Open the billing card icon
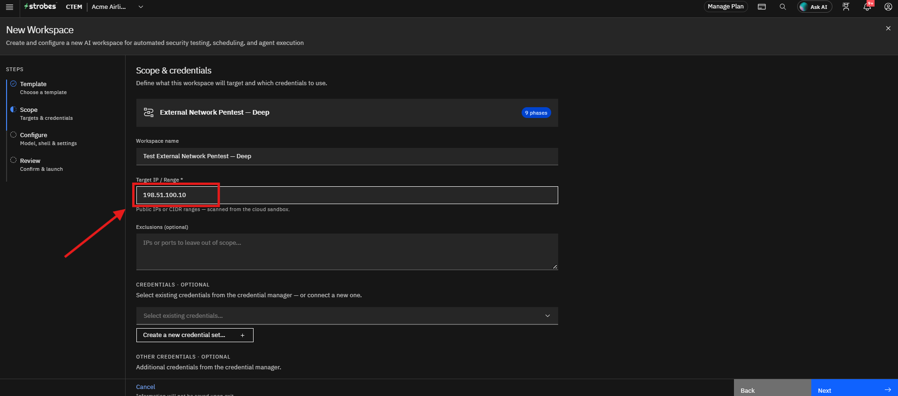Viewport: 898px width, 396px height. pos(762,7)
